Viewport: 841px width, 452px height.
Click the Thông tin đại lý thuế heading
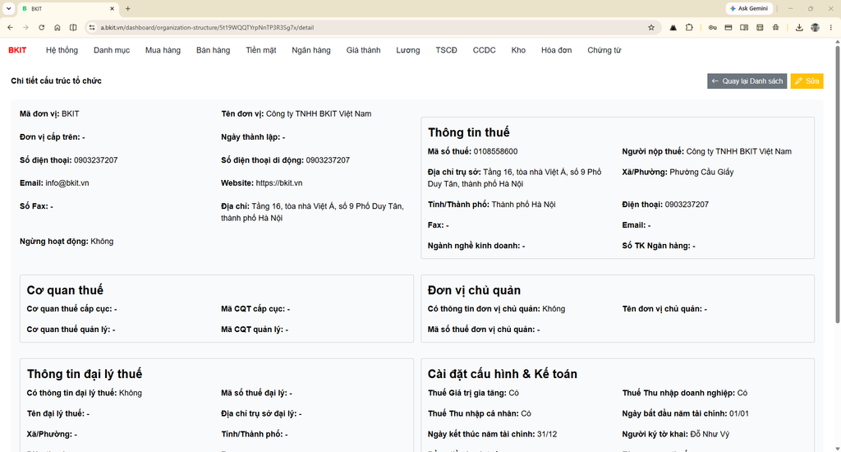pyautogui.click(x=85, y=374)
